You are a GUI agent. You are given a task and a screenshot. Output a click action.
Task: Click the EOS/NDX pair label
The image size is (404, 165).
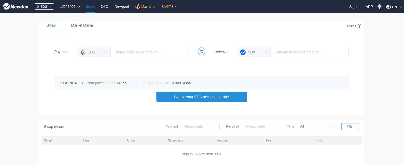point(69,83)
